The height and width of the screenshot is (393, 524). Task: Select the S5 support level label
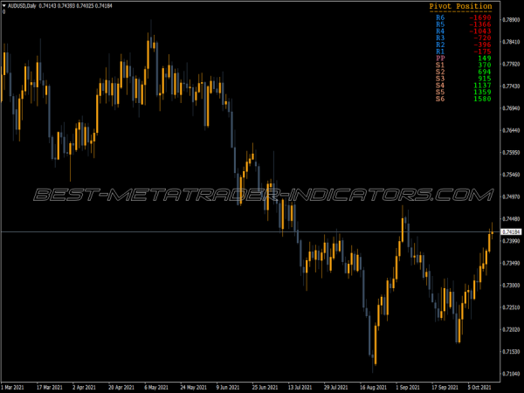pos(440,92)
